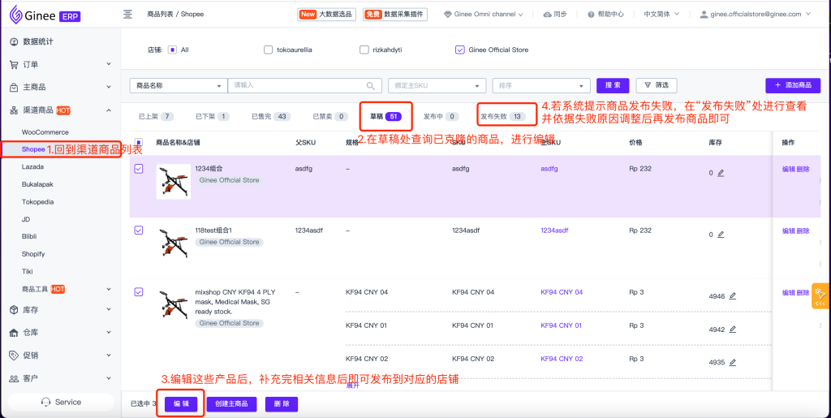The height and width of the screenshot is (418, 831).
Task: Click the 搜索 search button
Action: [613, 85]
